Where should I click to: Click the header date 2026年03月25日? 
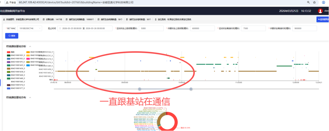point(289,11)
